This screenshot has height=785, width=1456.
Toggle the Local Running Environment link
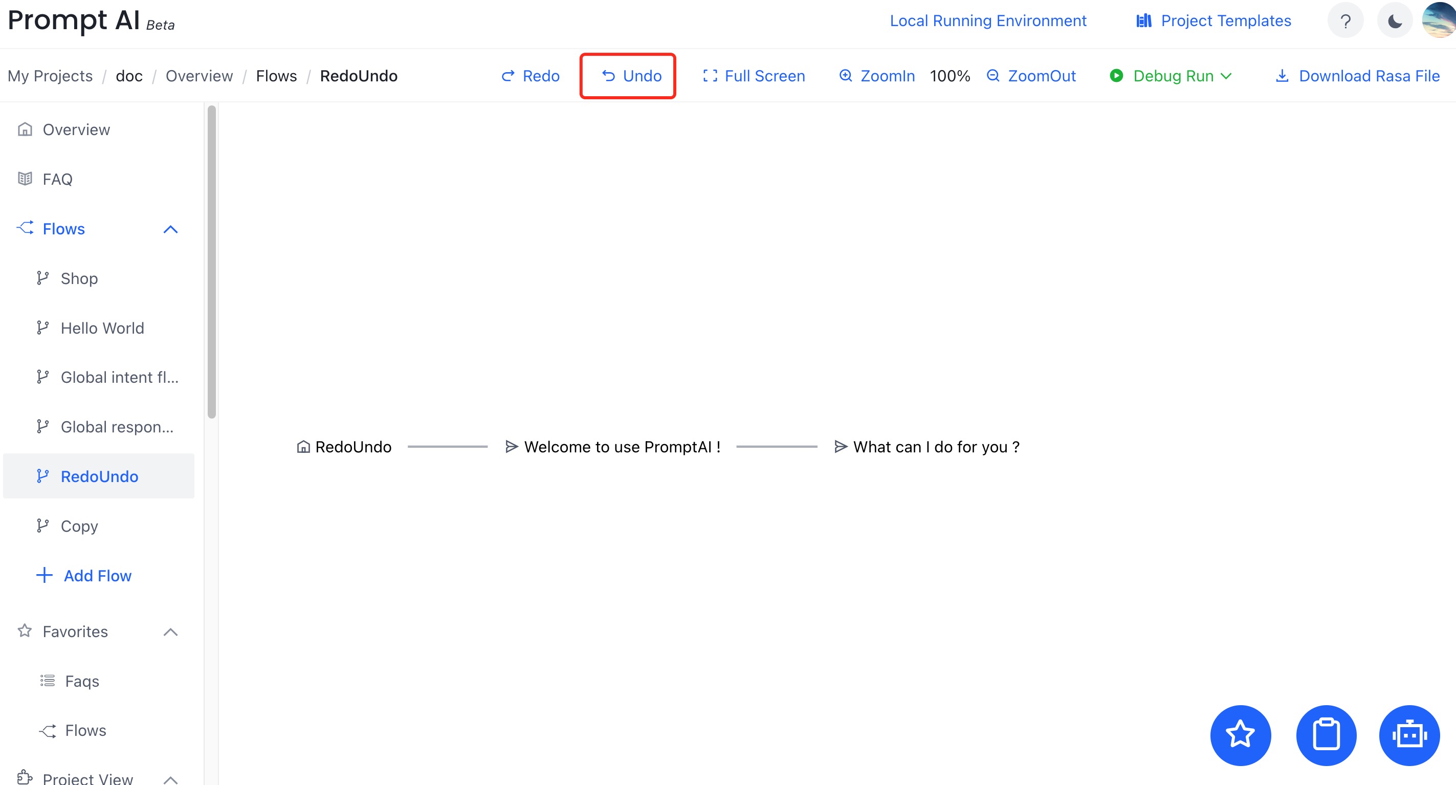click(x=987, y=21)
